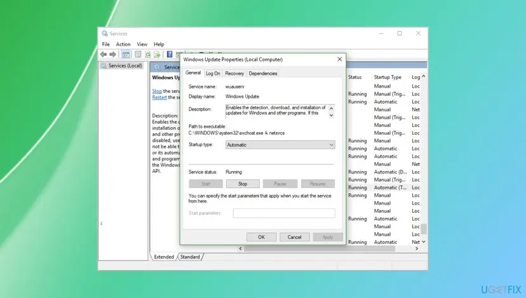
Task: Close the Windows Update Properties dialog
Action: (x=339, y=59)
